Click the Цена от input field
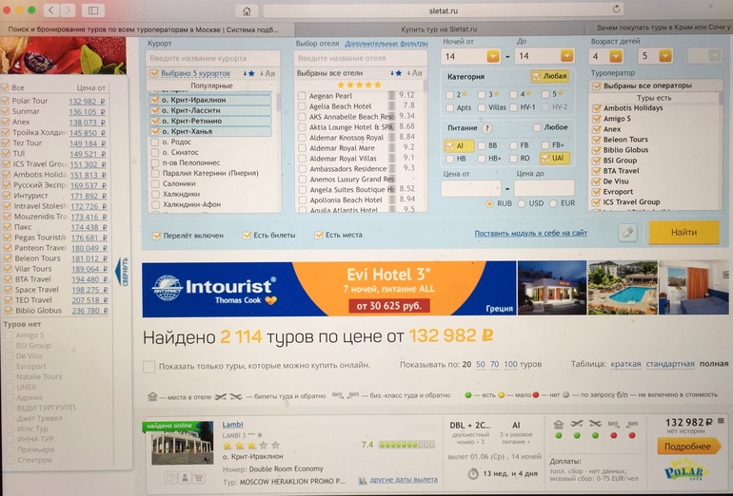 pos(471,188)
